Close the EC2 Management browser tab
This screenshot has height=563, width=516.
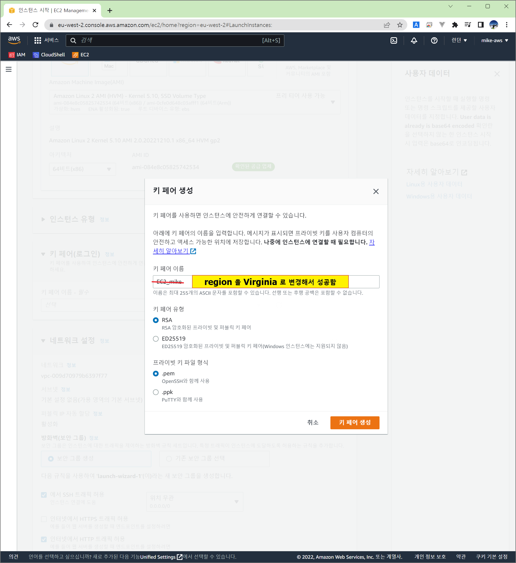(x=94, y=11)
